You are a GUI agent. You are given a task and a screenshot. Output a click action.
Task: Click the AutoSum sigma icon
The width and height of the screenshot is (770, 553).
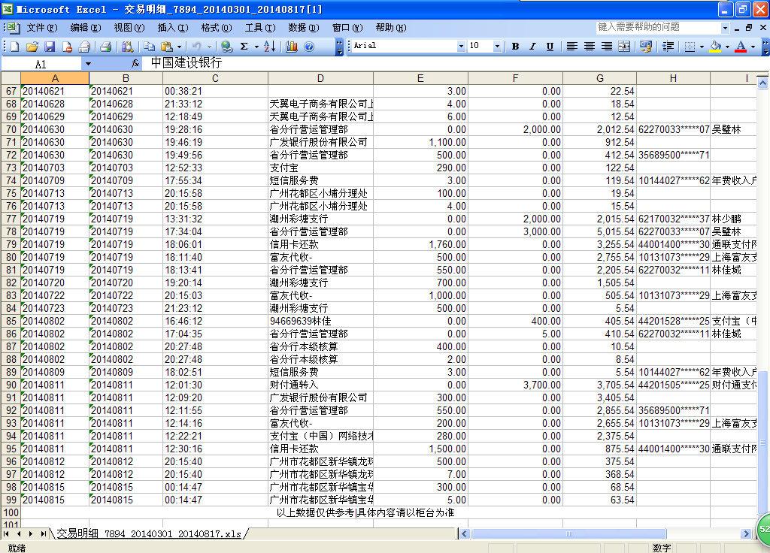(244, 47)
